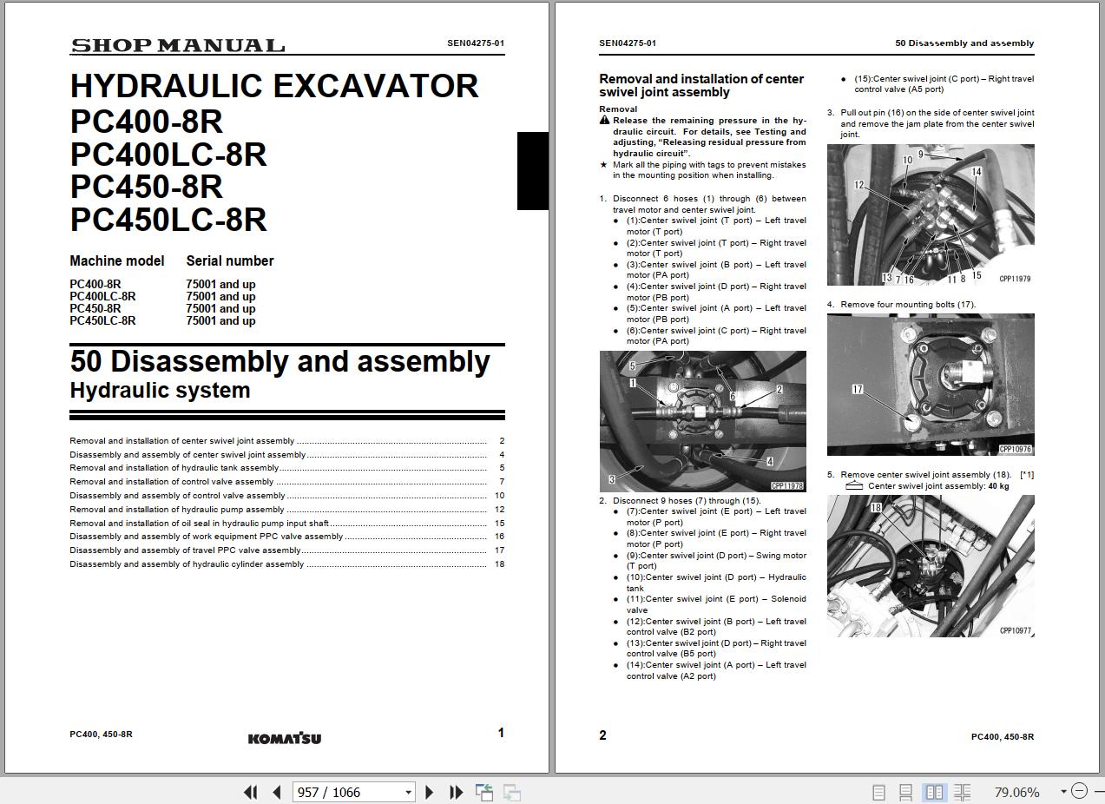Viewport: 1105px width, 804px height.
Task: Open contents entry Removal of center swivel joint assembly
Action: (286, 441)
